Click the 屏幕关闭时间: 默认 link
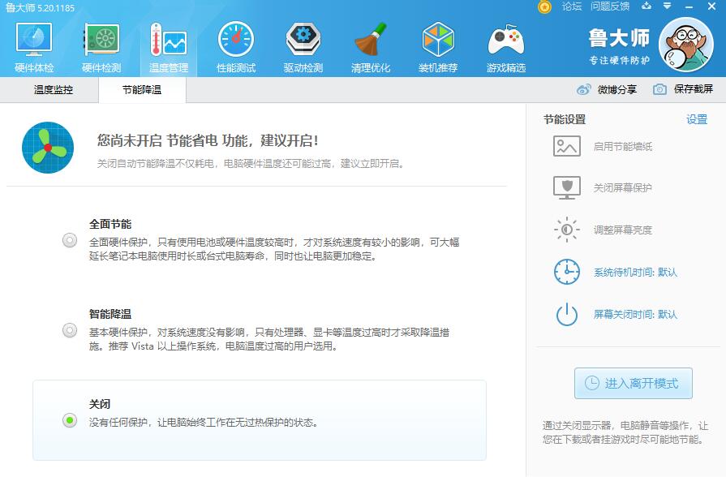 point(635,315)
